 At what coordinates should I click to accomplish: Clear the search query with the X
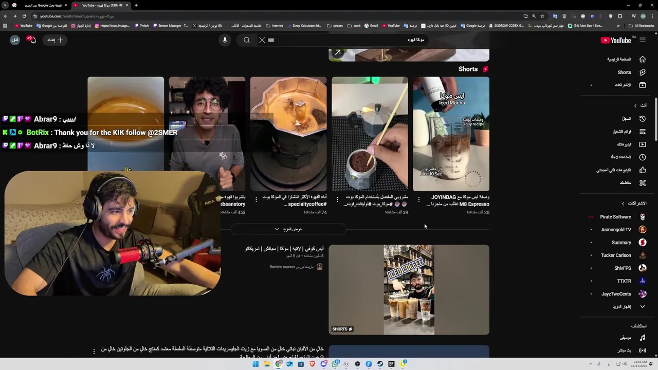click(x=262, y=40)
